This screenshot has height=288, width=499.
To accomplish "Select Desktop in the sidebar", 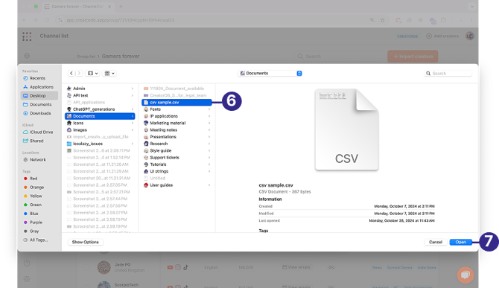I will [x=39, y=96].
